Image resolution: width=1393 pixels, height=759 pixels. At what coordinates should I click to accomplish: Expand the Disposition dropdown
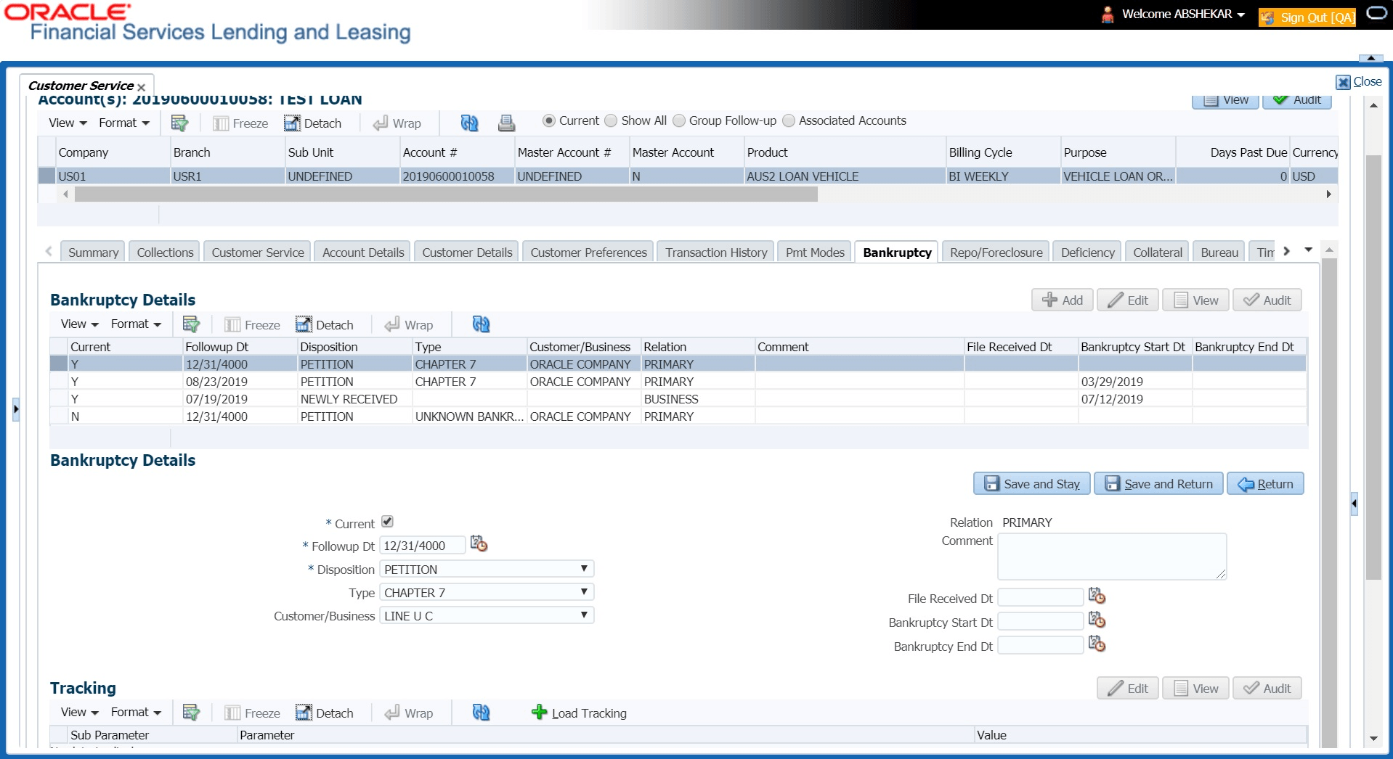click(x=487, y=569)
